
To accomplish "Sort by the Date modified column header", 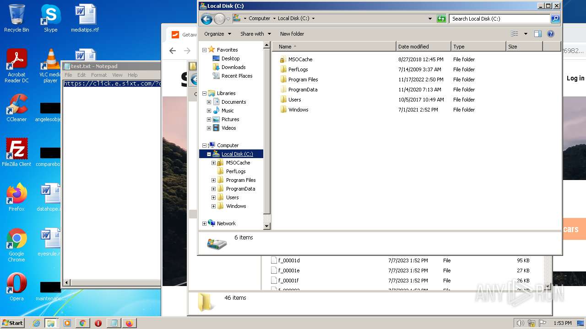I will pos(423,47).
